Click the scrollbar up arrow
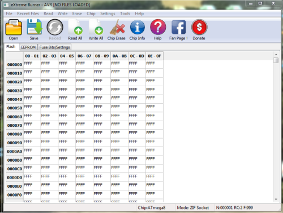The width and height of the screenshot is (283, 213). pyautogui.click(x=276, y=55)
